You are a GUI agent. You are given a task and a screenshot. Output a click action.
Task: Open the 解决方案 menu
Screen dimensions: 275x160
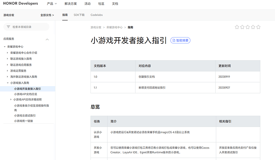coord(71,4)
